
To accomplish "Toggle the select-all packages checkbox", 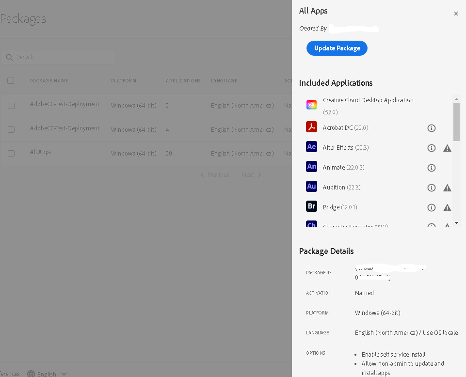I will [x=11, y=81].
